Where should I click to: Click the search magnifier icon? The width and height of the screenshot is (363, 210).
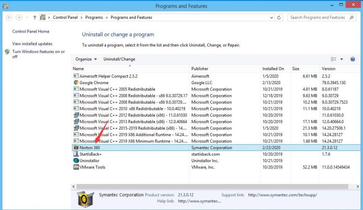pyautogui.click(x=352, y=17)
